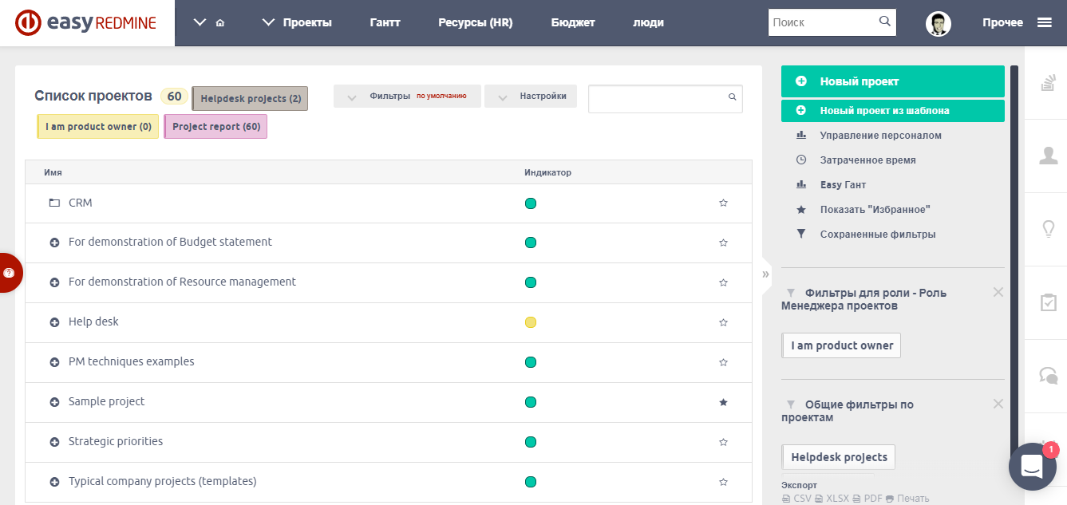Create a Новый проект из шаблона

tap(893, 110)
